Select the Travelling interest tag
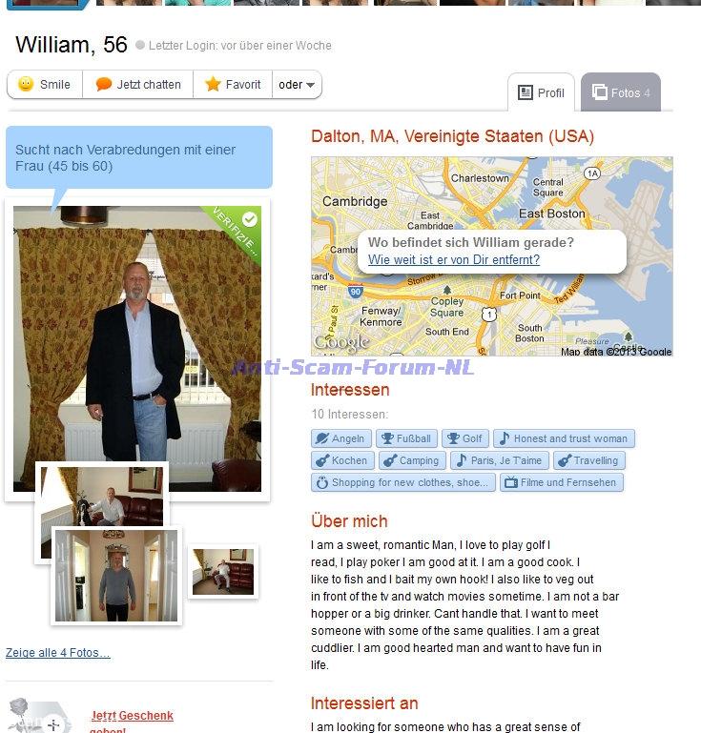This screenshot has height=733, width=701. point(589,460)
